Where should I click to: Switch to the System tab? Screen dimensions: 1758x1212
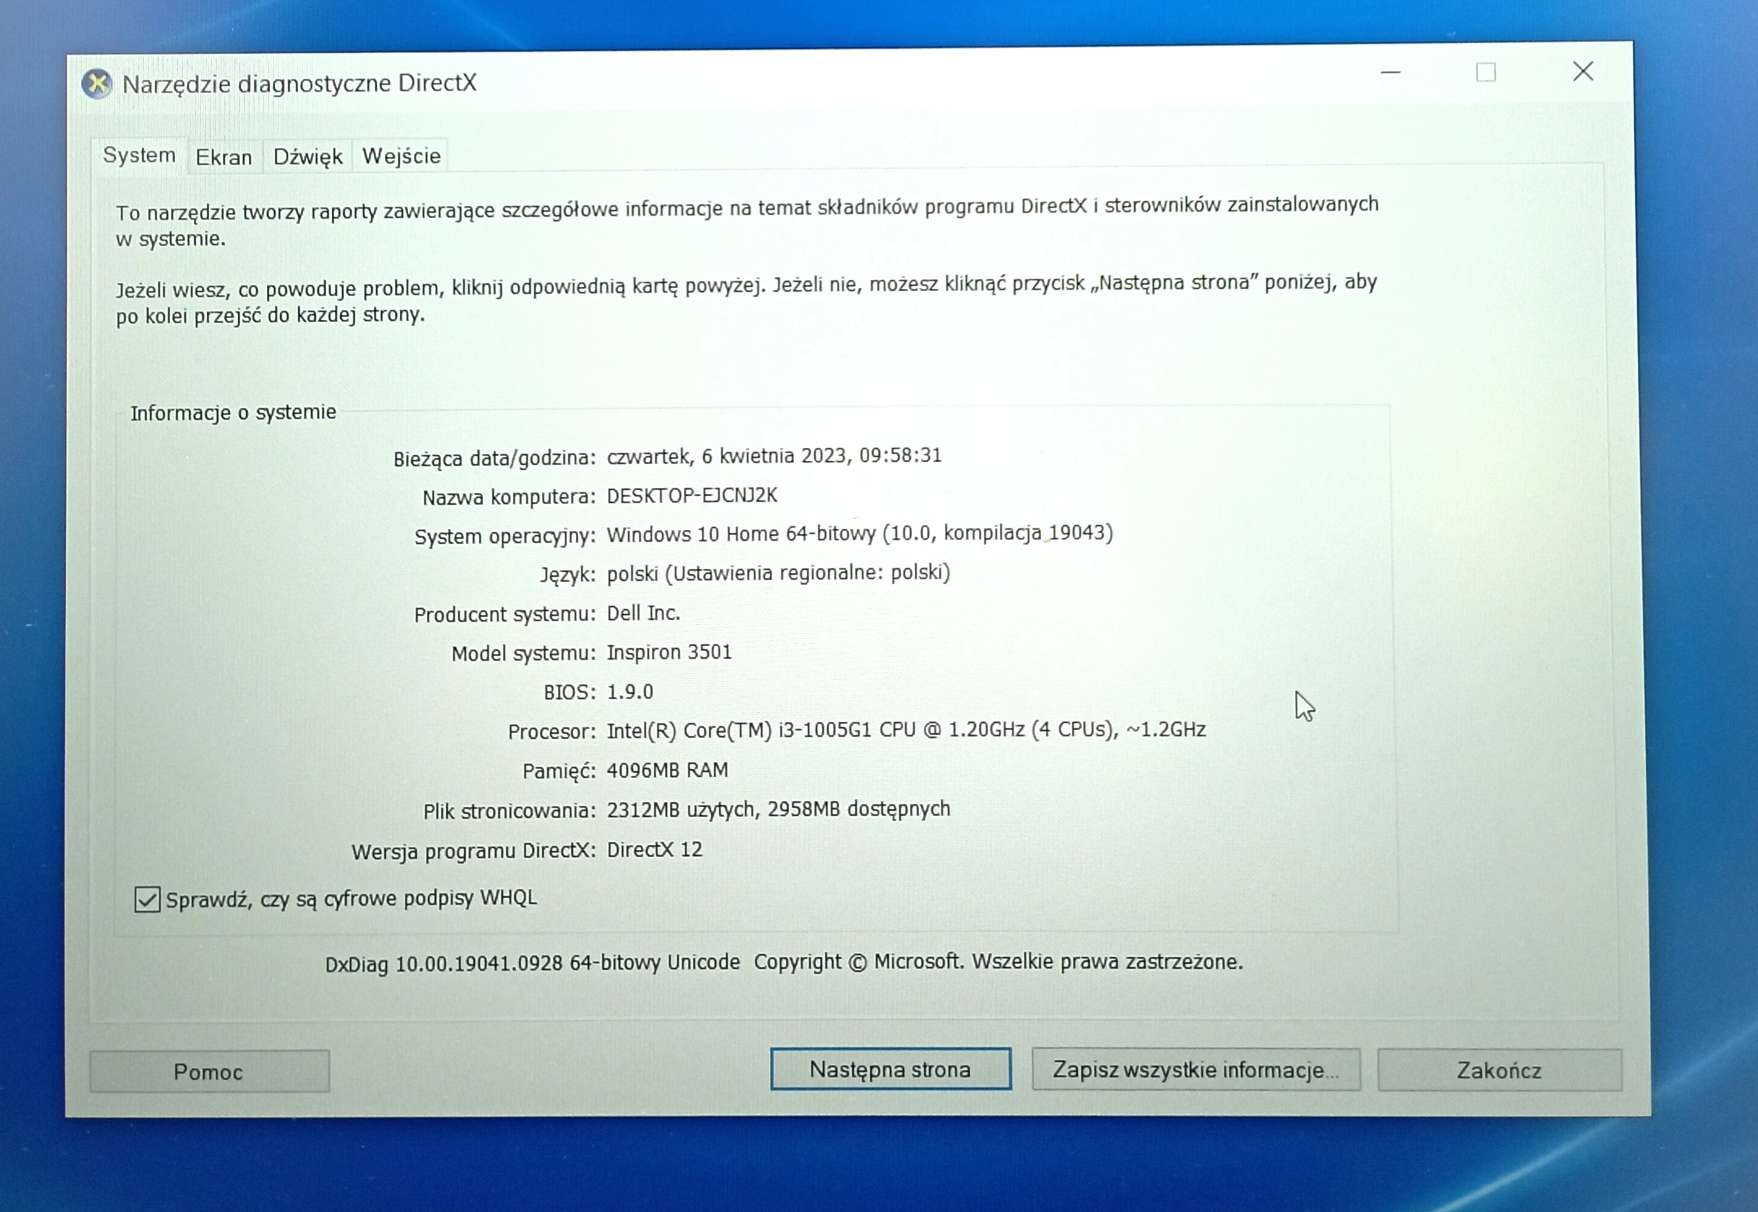[x=139, y=155]
